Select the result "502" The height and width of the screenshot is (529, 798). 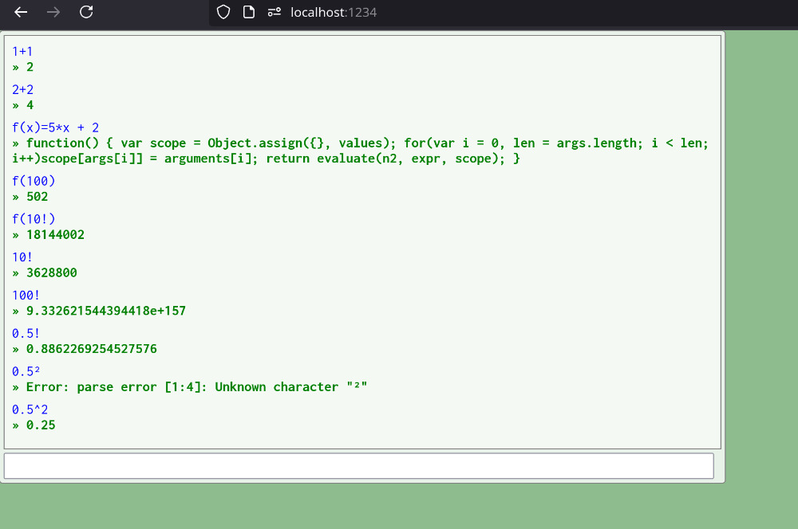pyautogui.click(x=38, y=197)
